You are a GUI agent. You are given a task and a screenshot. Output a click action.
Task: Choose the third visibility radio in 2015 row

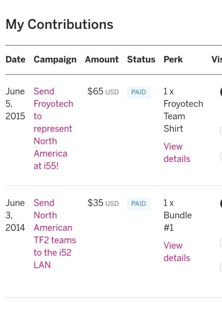[x=221, y=156]
